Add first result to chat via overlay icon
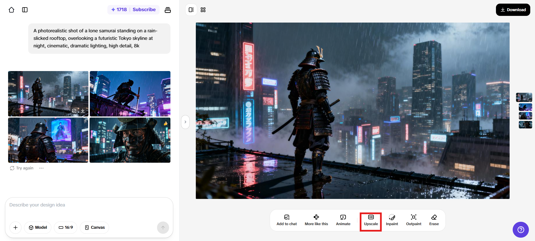This screenshot has height=241, width=535. [x=74, y=111]
